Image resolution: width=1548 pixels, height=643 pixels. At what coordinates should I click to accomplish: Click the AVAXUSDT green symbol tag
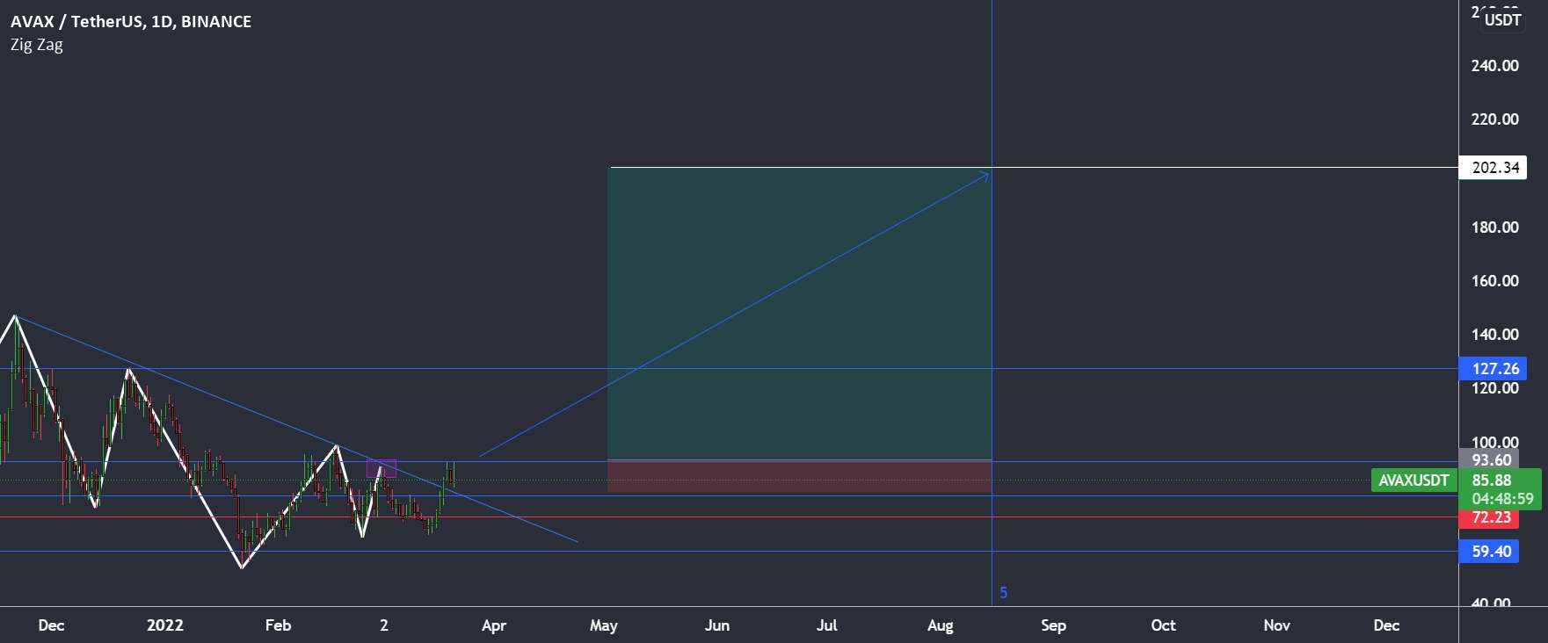point(1414,480)
